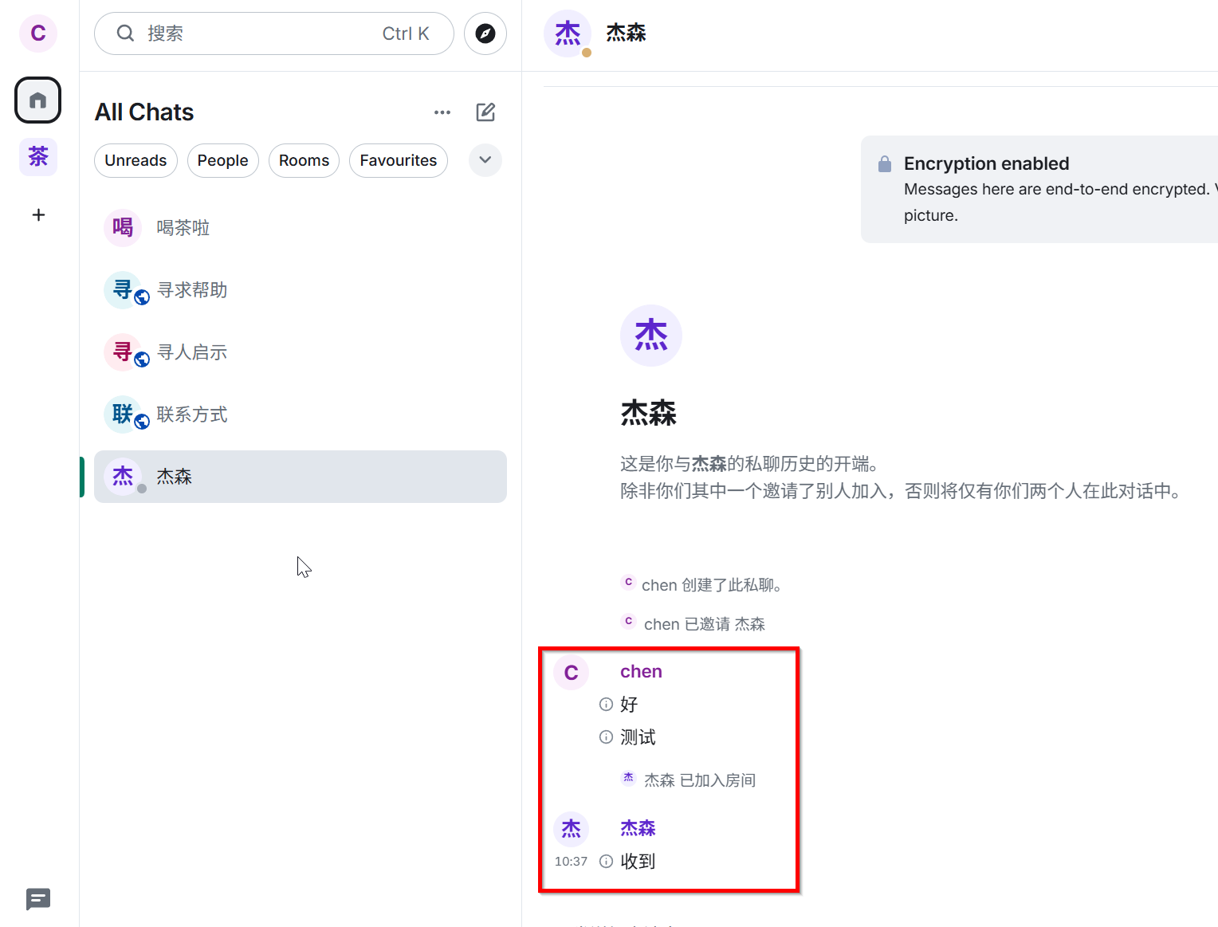
Task: Open the 寻求帮助 chat row
Action: [301, 290]
